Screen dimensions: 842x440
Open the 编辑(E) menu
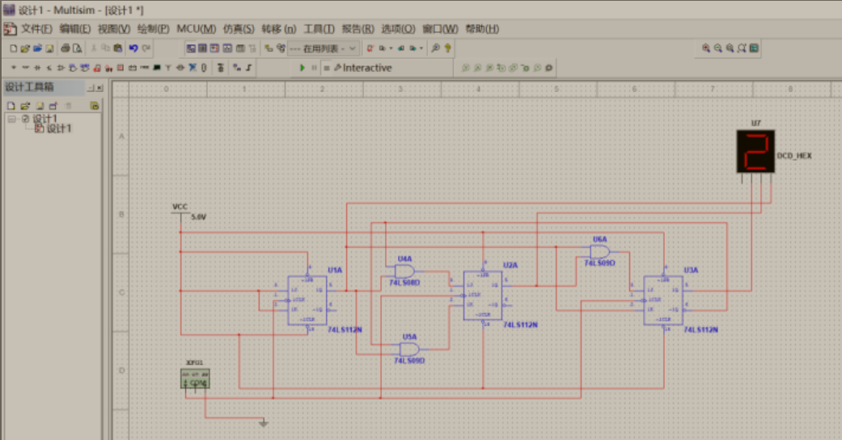click(x=74, y=29)
